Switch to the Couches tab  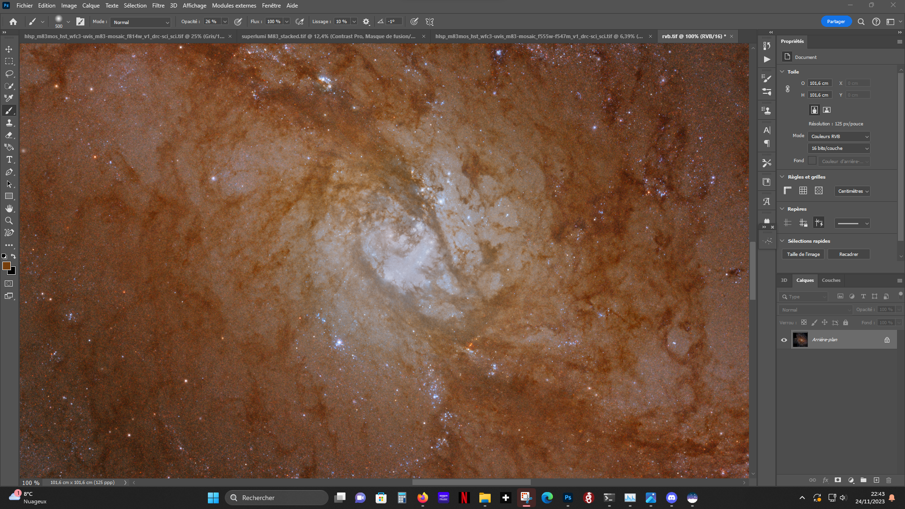click(x=831, y=280)
